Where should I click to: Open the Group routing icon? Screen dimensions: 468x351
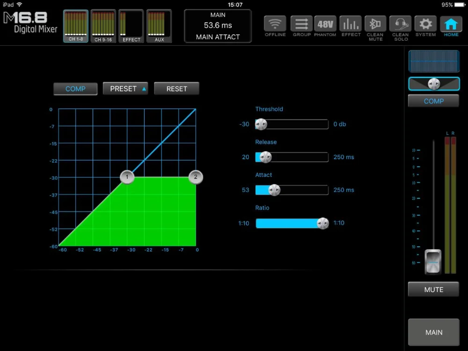click(301, 24)
